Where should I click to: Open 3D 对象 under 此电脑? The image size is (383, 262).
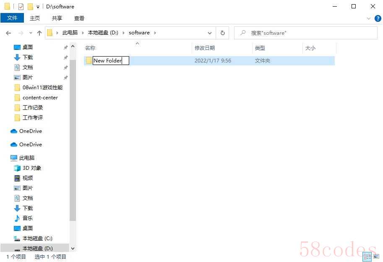click(32, 168)
